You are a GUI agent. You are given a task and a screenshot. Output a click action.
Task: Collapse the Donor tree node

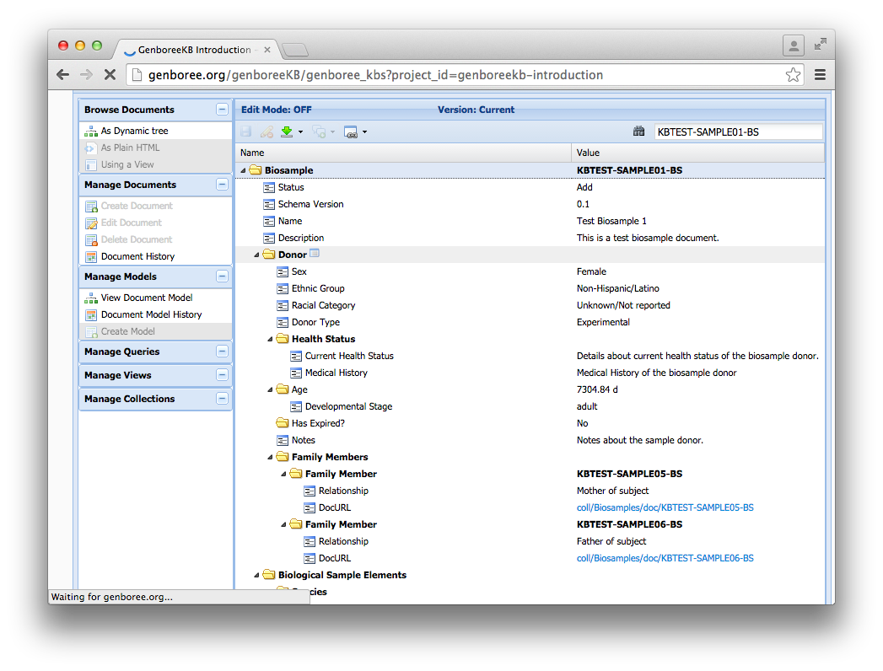[256, 255]
